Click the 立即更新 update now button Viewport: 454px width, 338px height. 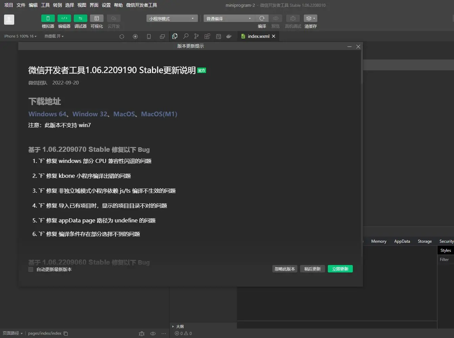[340, 269]
